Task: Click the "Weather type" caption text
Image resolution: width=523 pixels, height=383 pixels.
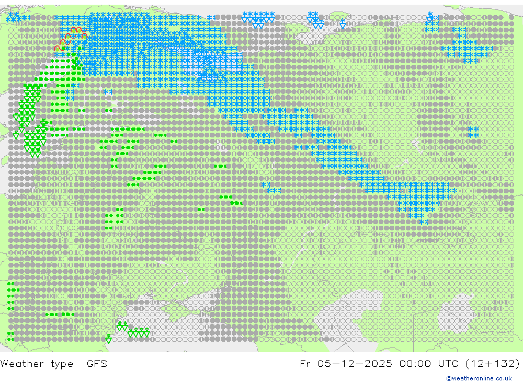Action: 37,364
